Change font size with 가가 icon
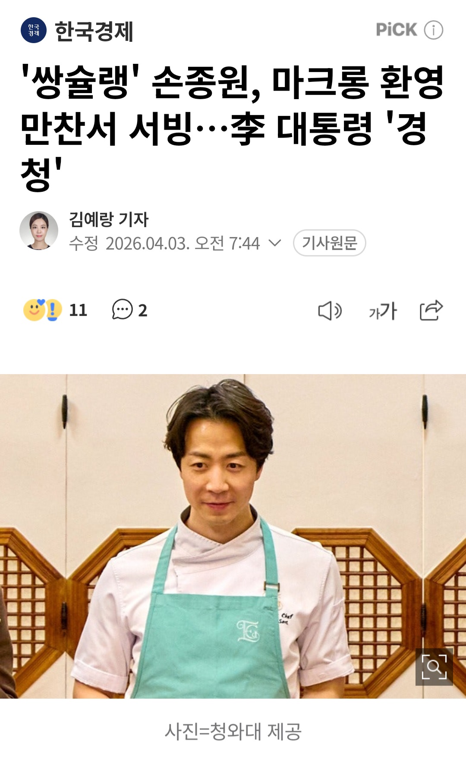Screen dimensions: 466x757 (x=383, y=310)
